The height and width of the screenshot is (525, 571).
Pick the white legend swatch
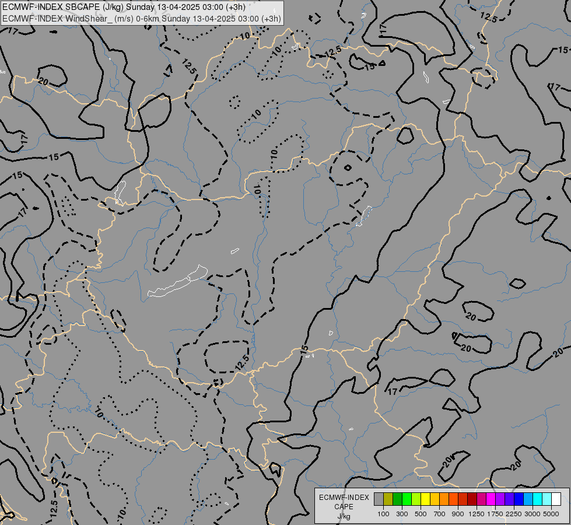(x=556, y=499)
